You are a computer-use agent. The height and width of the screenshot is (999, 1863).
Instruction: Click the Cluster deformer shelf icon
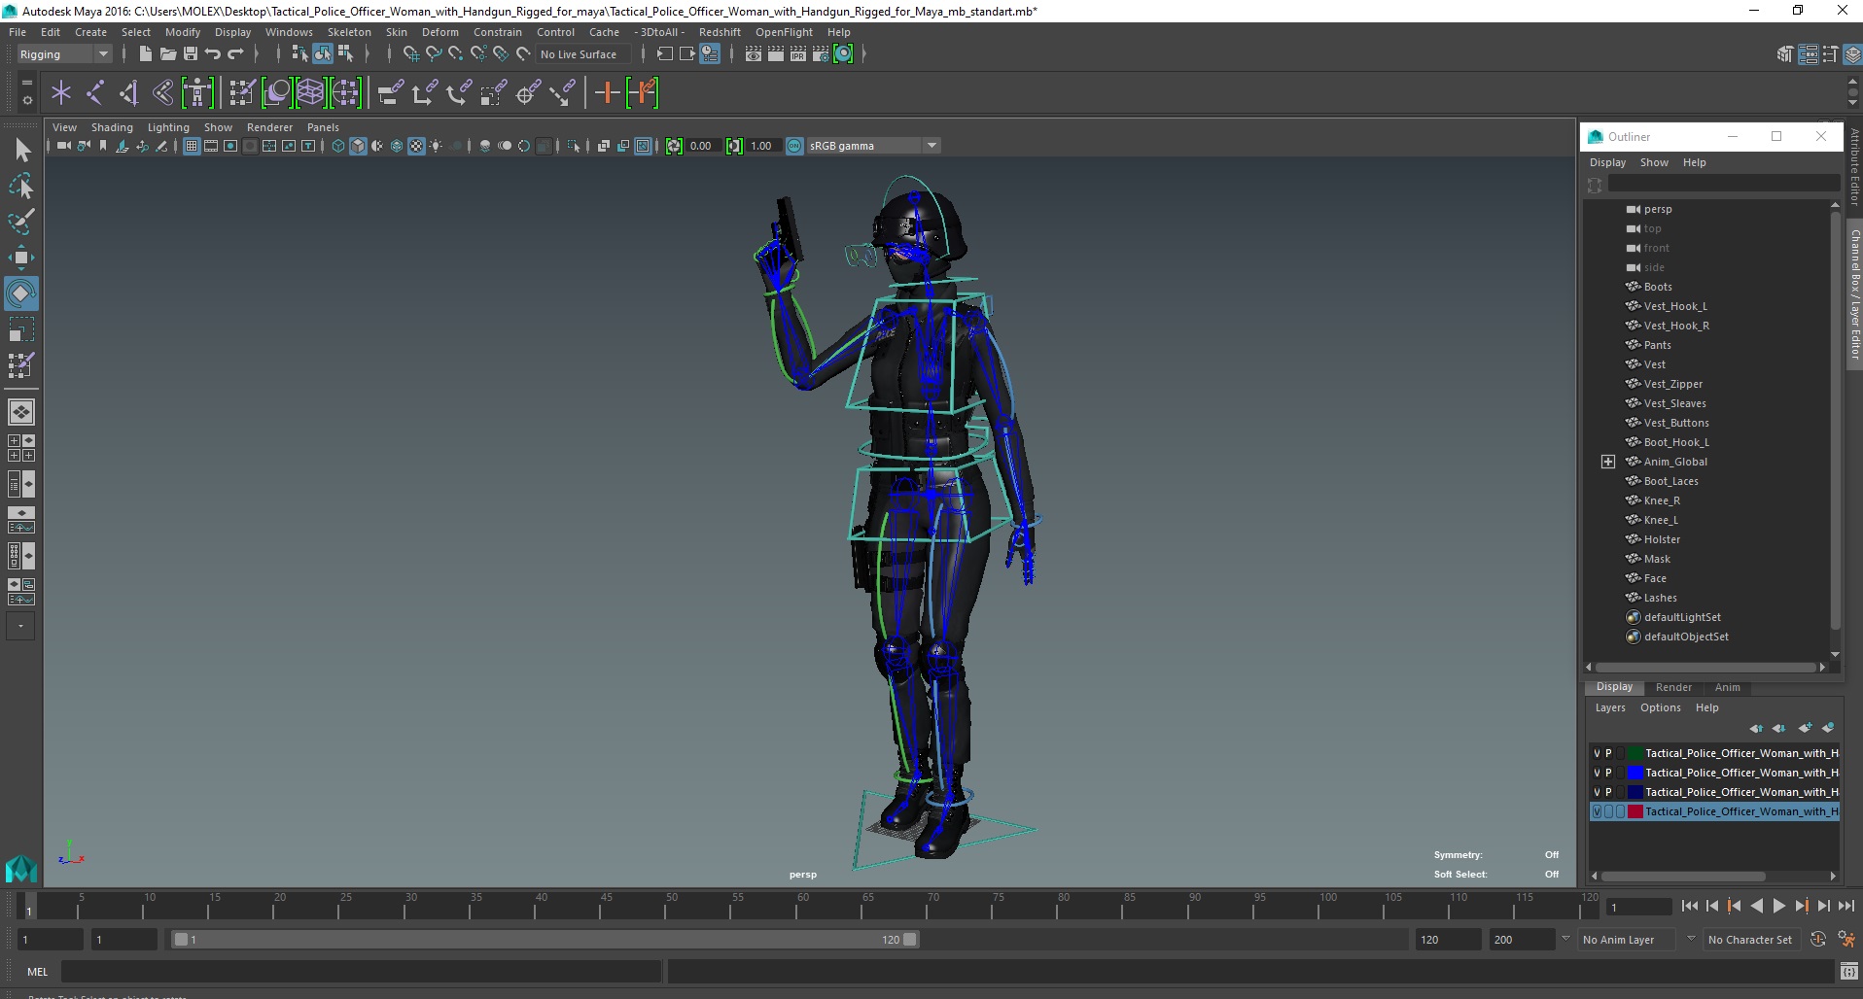tap(345, 93)
